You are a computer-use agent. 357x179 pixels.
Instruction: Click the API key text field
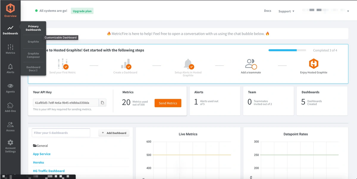pos(66,103)
